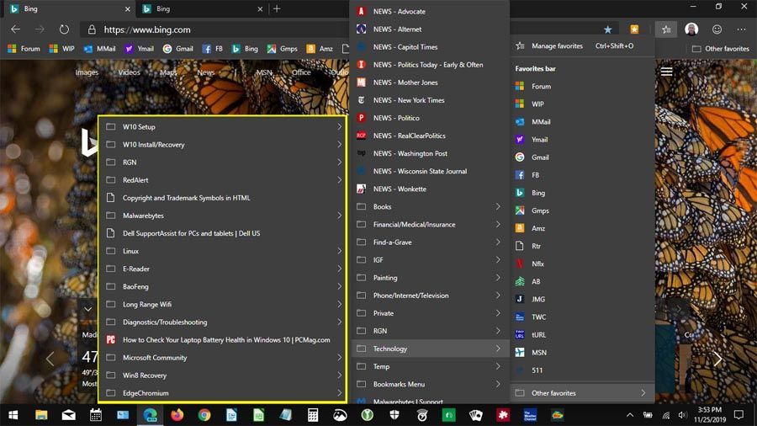Go to previous Bing carousel item
Image resolution: width=757 pixels, height=426 pixels.
tap(50, 359)
